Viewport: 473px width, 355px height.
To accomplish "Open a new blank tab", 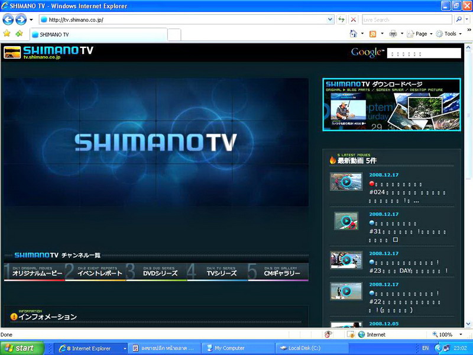I will coord(174,35).
